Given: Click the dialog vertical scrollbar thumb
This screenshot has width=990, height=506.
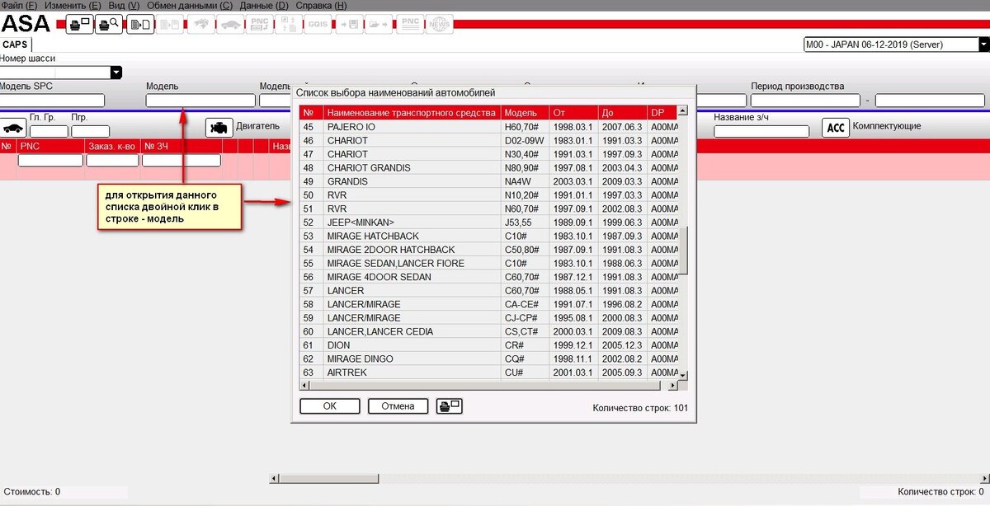Looking at the screenshot, I should point(683,251).
